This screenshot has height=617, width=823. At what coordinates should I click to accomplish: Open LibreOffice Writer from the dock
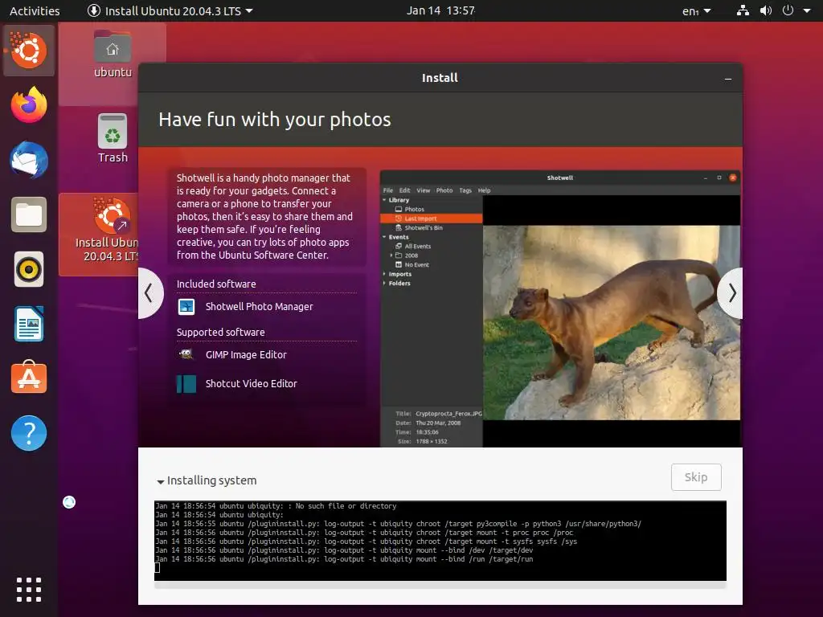point(29,324)
